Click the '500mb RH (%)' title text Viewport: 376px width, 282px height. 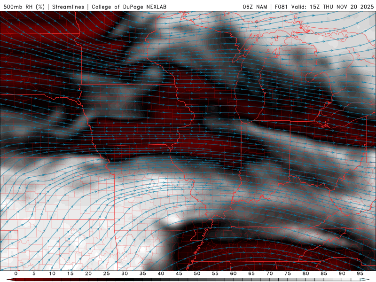pos(24,7)
